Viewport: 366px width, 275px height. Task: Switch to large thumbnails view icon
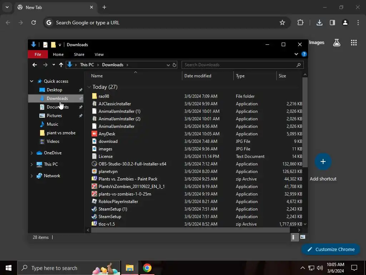(302, 237)
